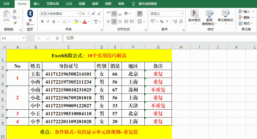Align text right
257x139 pixels.
coord(120,21)
